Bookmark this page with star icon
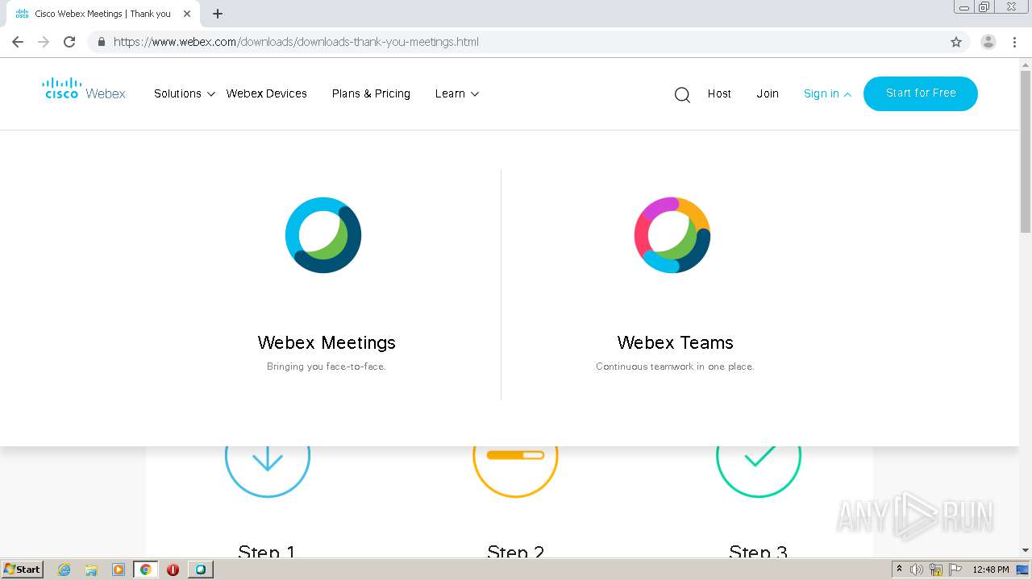The height and width of the screenshot is (580, 1032). click(956, 42)
